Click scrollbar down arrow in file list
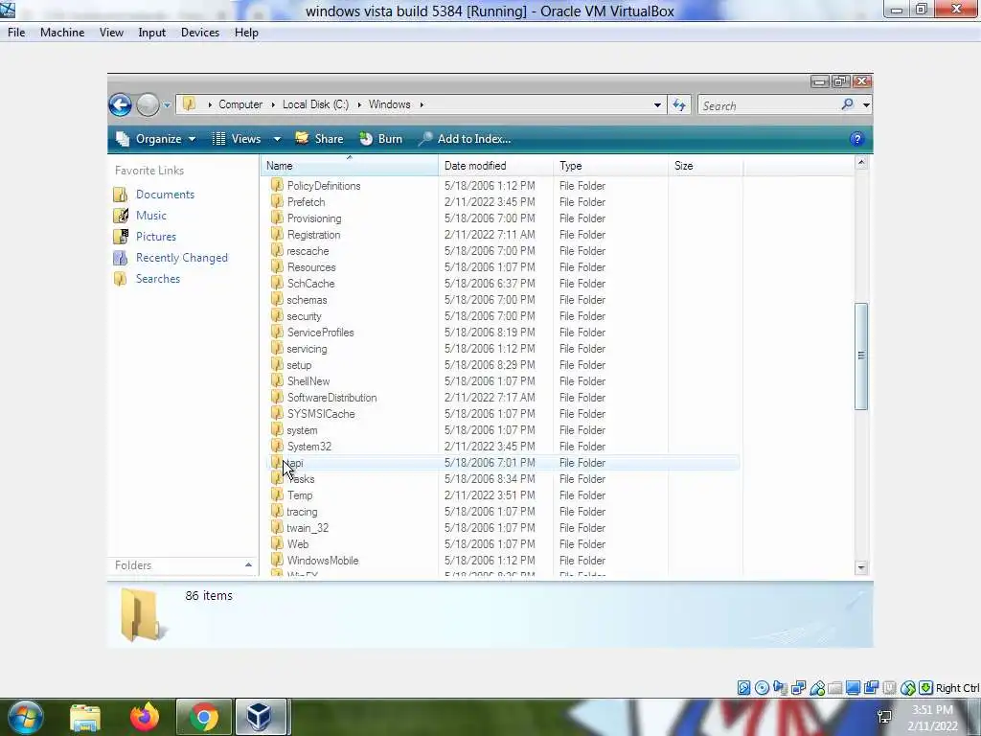 pos(861,567)
